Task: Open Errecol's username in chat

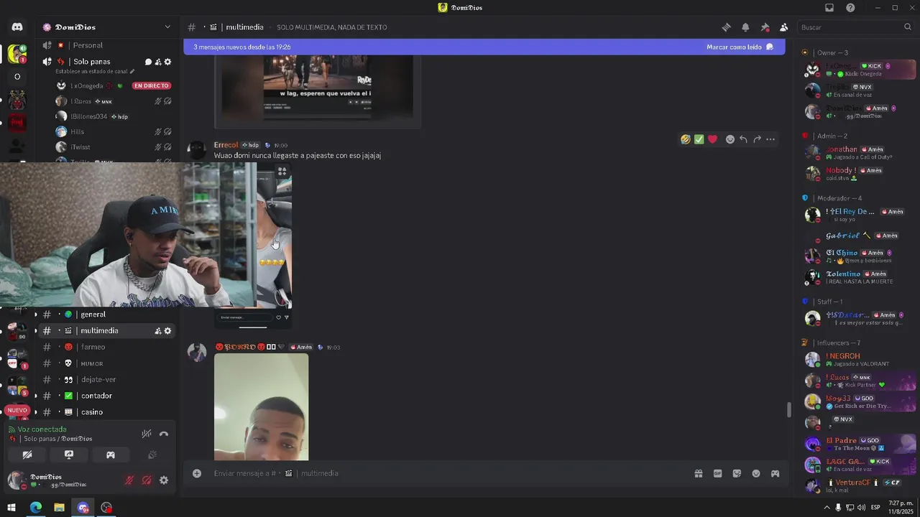Action: point(226,145)
